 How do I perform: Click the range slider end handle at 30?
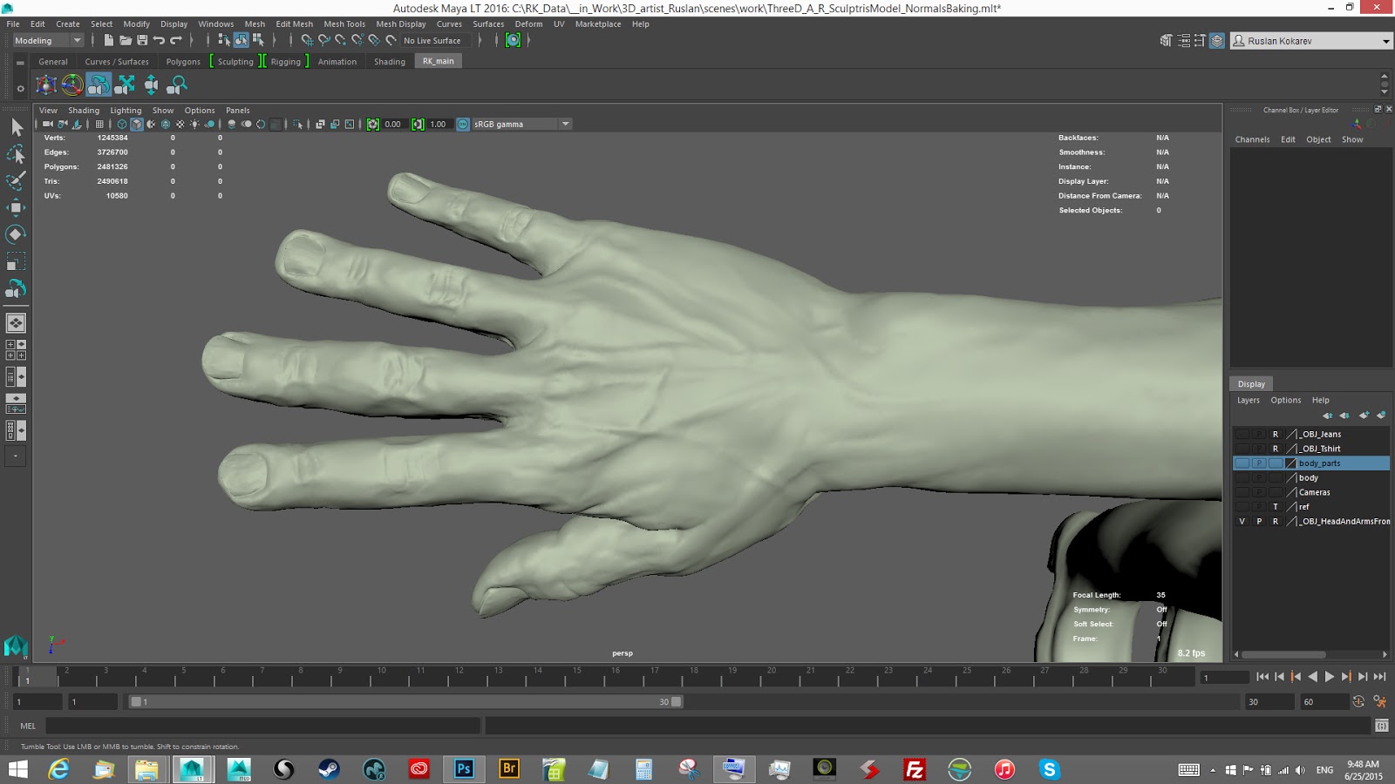pos(677,701)
